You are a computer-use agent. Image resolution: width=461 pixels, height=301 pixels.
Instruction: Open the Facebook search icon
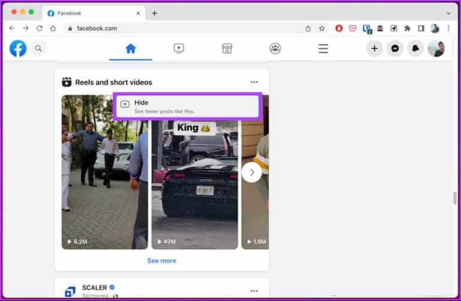[38, 48]
